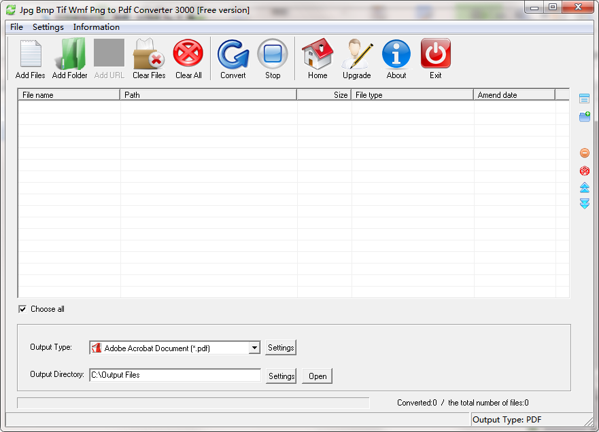Click the Open button for output directory
This screenshot has width=599, height=432.
[x=318, y=376]
